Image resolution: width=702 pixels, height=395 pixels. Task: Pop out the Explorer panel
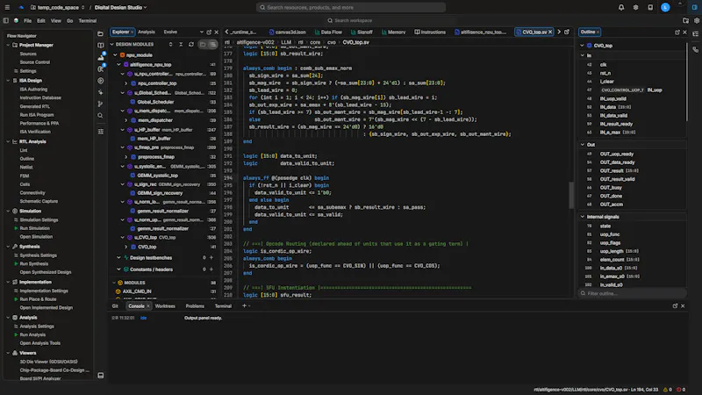(x=209, y=32)
